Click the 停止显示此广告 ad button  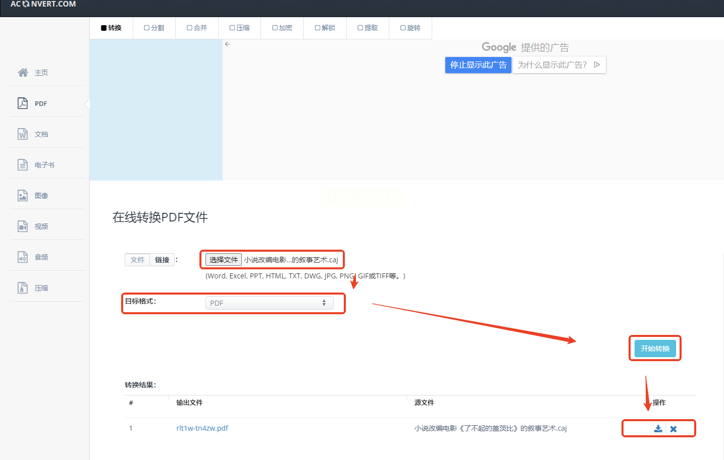click(478, 65)
